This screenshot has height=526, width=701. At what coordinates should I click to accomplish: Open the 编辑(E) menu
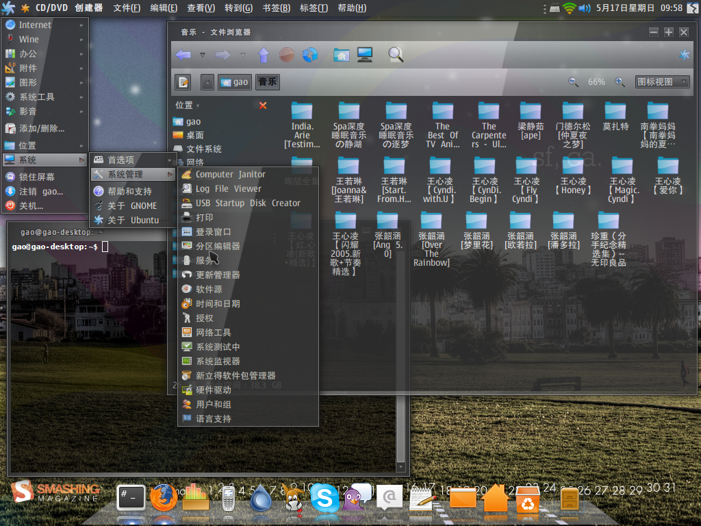tap(164, 8)
